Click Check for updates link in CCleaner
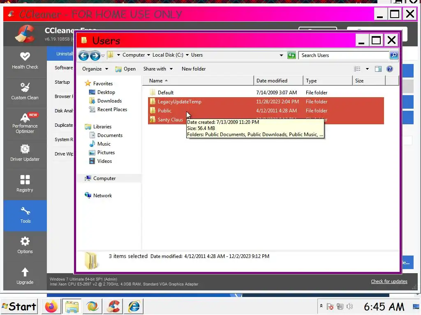 pyautogui.click(x=389, y=281)
